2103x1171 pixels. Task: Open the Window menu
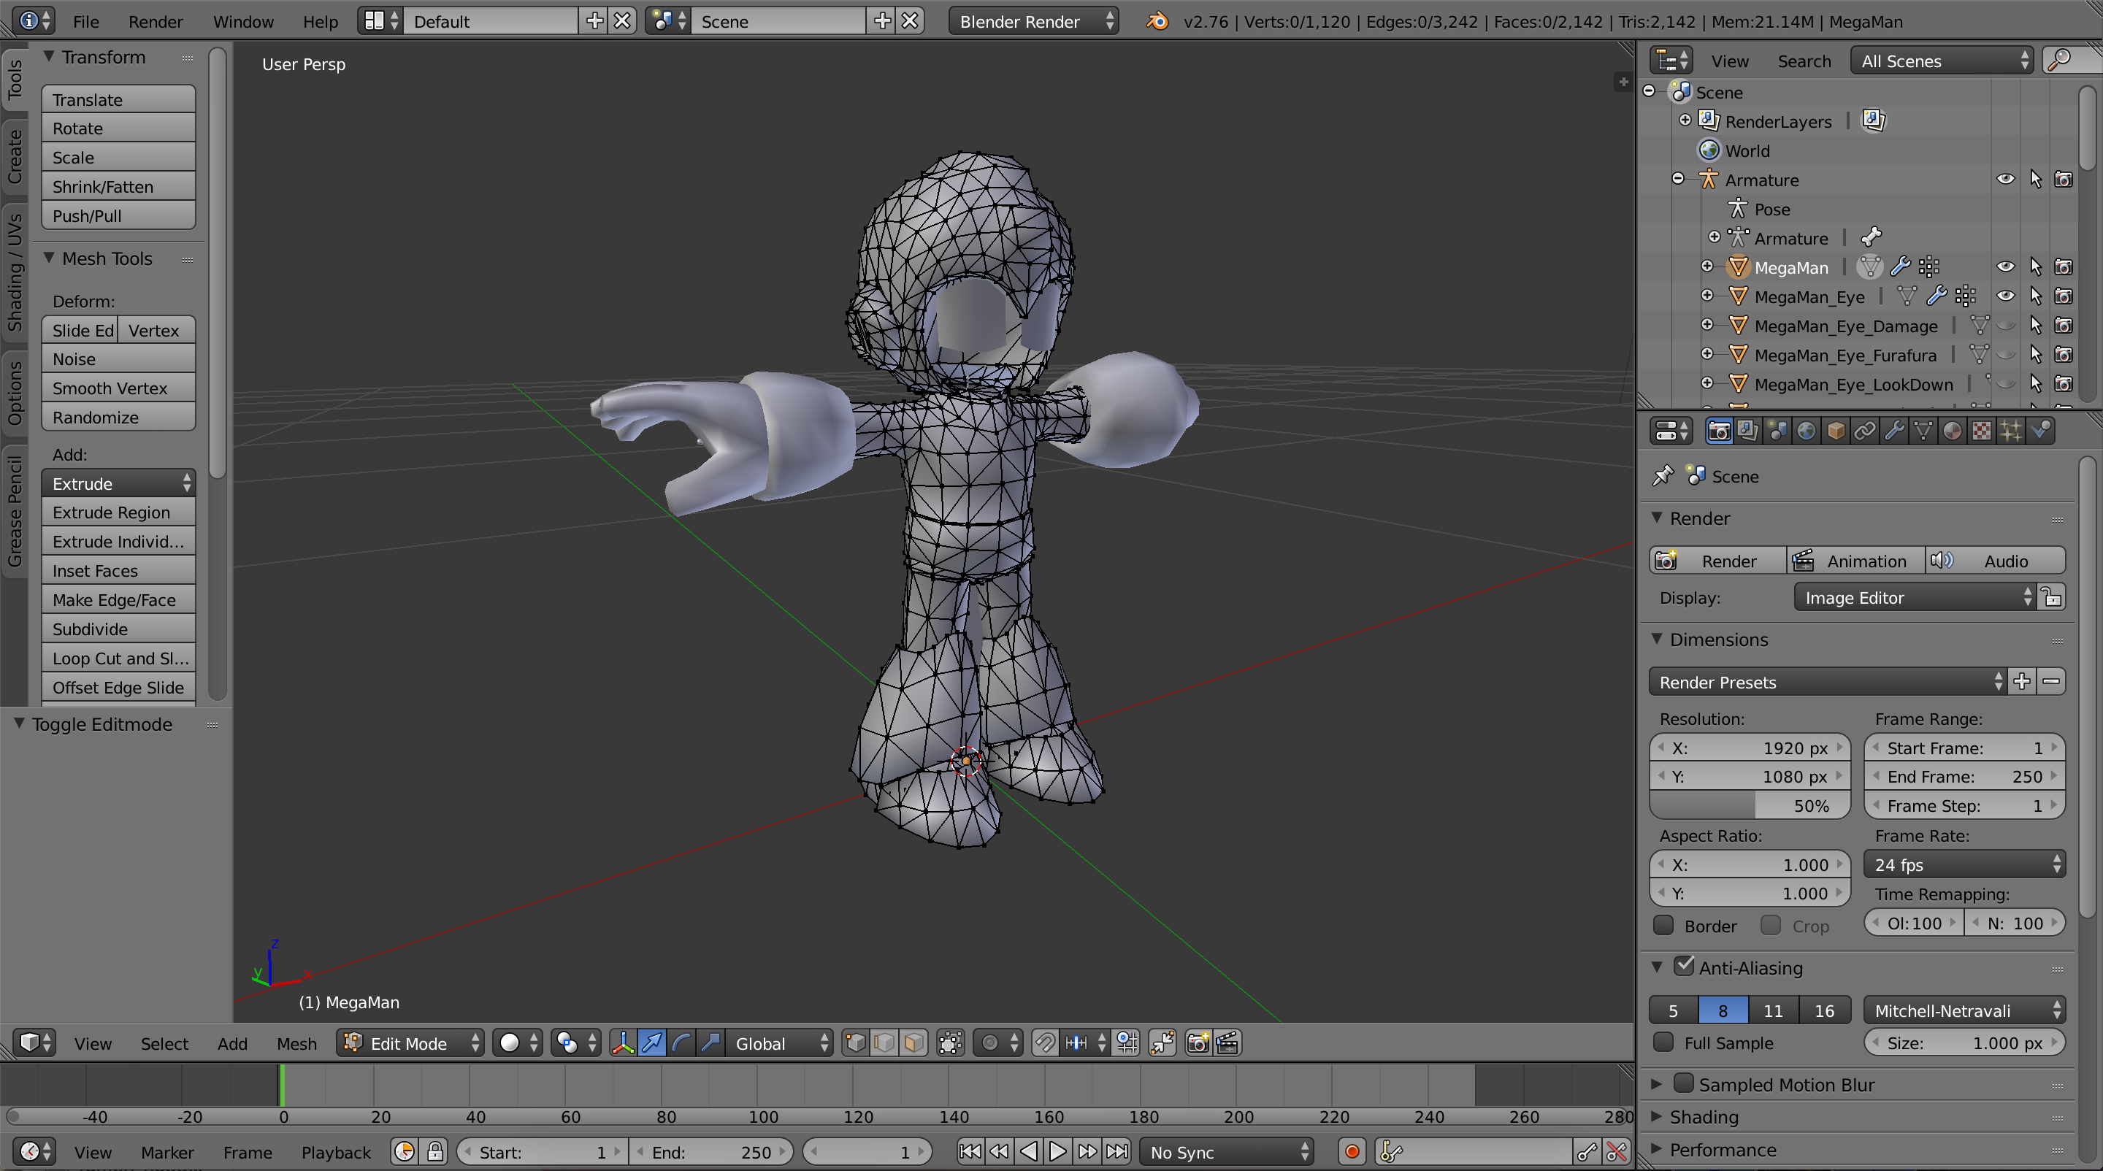tap(243, 21)
